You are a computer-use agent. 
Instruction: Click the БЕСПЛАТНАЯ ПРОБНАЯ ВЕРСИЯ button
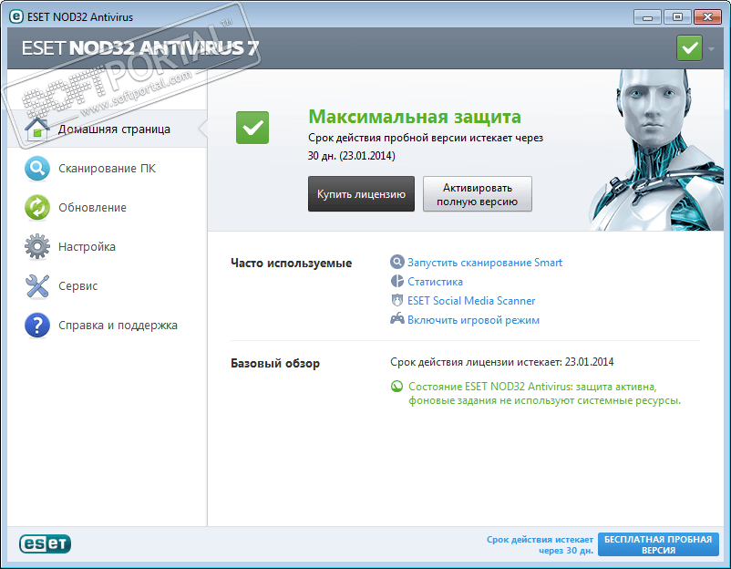coord(658,544)
